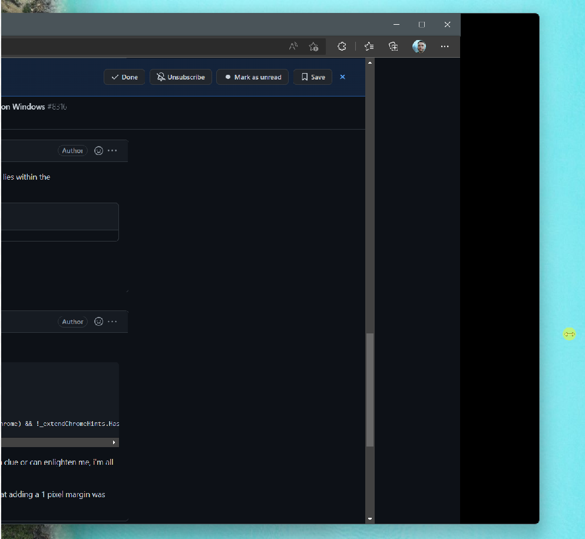The height and width of the screenshot is (539, 585).
Task: Open Settings and more menu in Edge
Action: coord(444,47)
